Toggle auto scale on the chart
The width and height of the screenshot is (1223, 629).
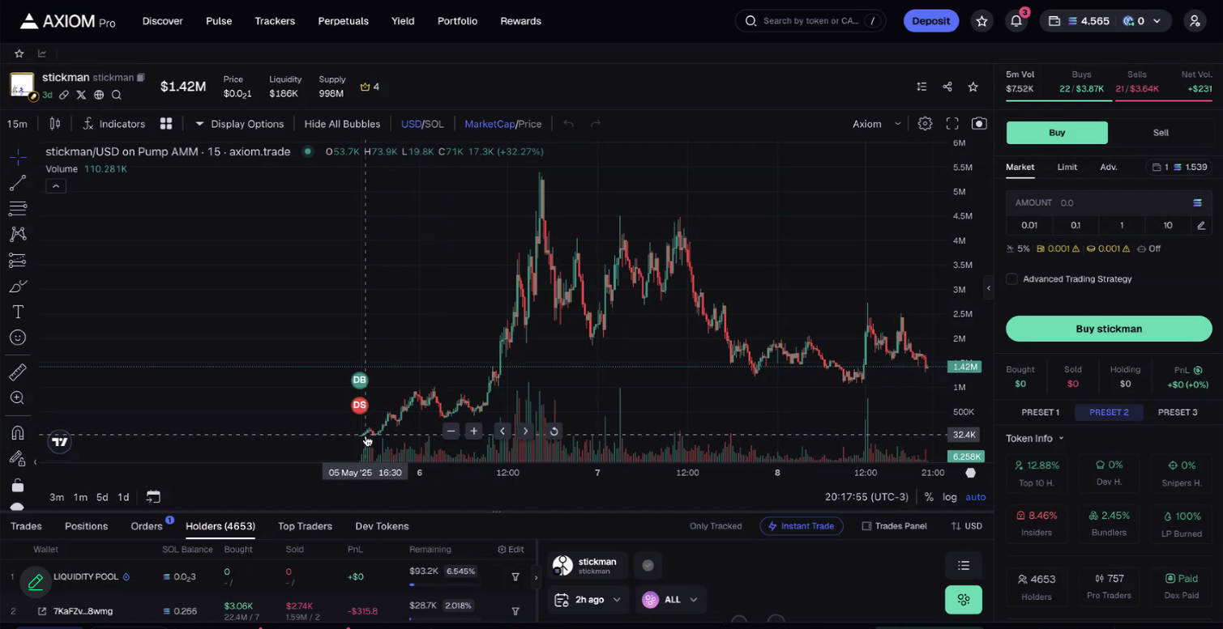click(976, 497)
